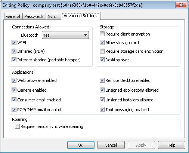Open Help for this dialog
Image resolution: width=189 pixels, height=153 pixels.
[171, 145]
